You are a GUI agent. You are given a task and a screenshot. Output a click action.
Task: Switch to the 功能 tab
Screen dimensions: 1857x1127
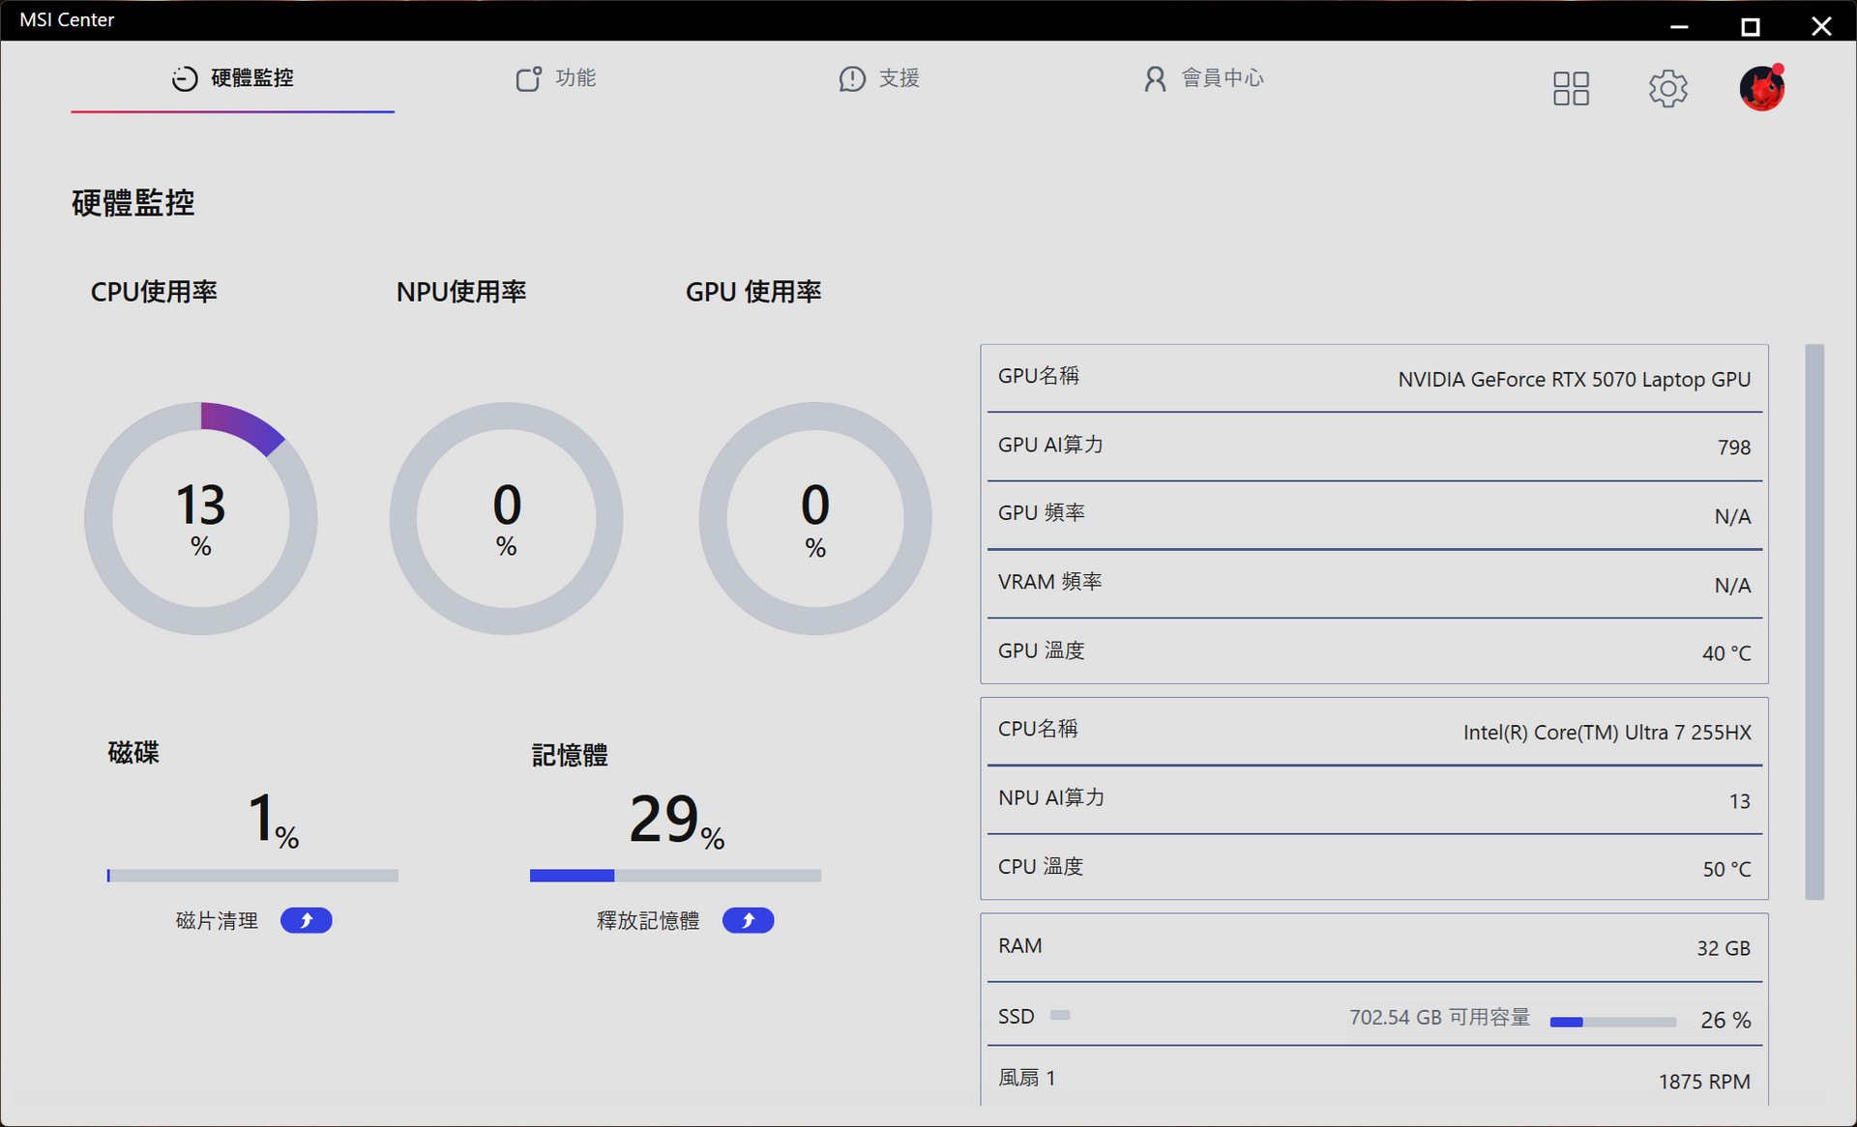[x=575, y=78]
